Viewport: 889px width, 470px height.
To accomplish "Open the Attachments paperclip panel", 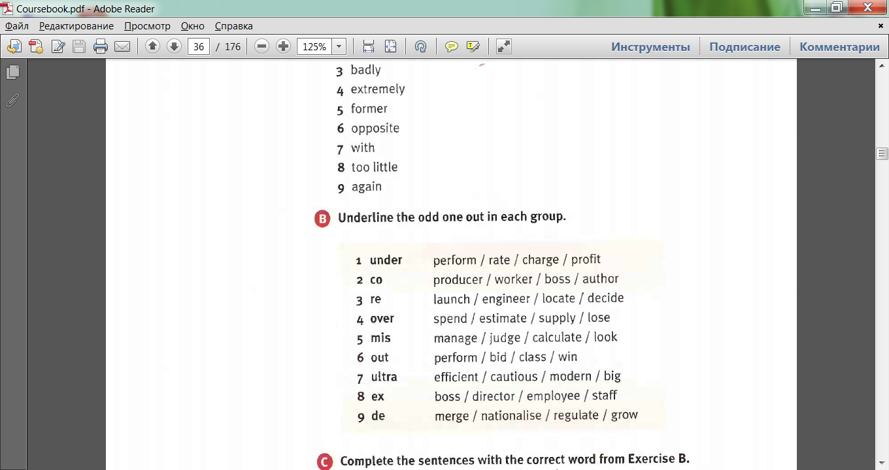I will coord(12,101).
